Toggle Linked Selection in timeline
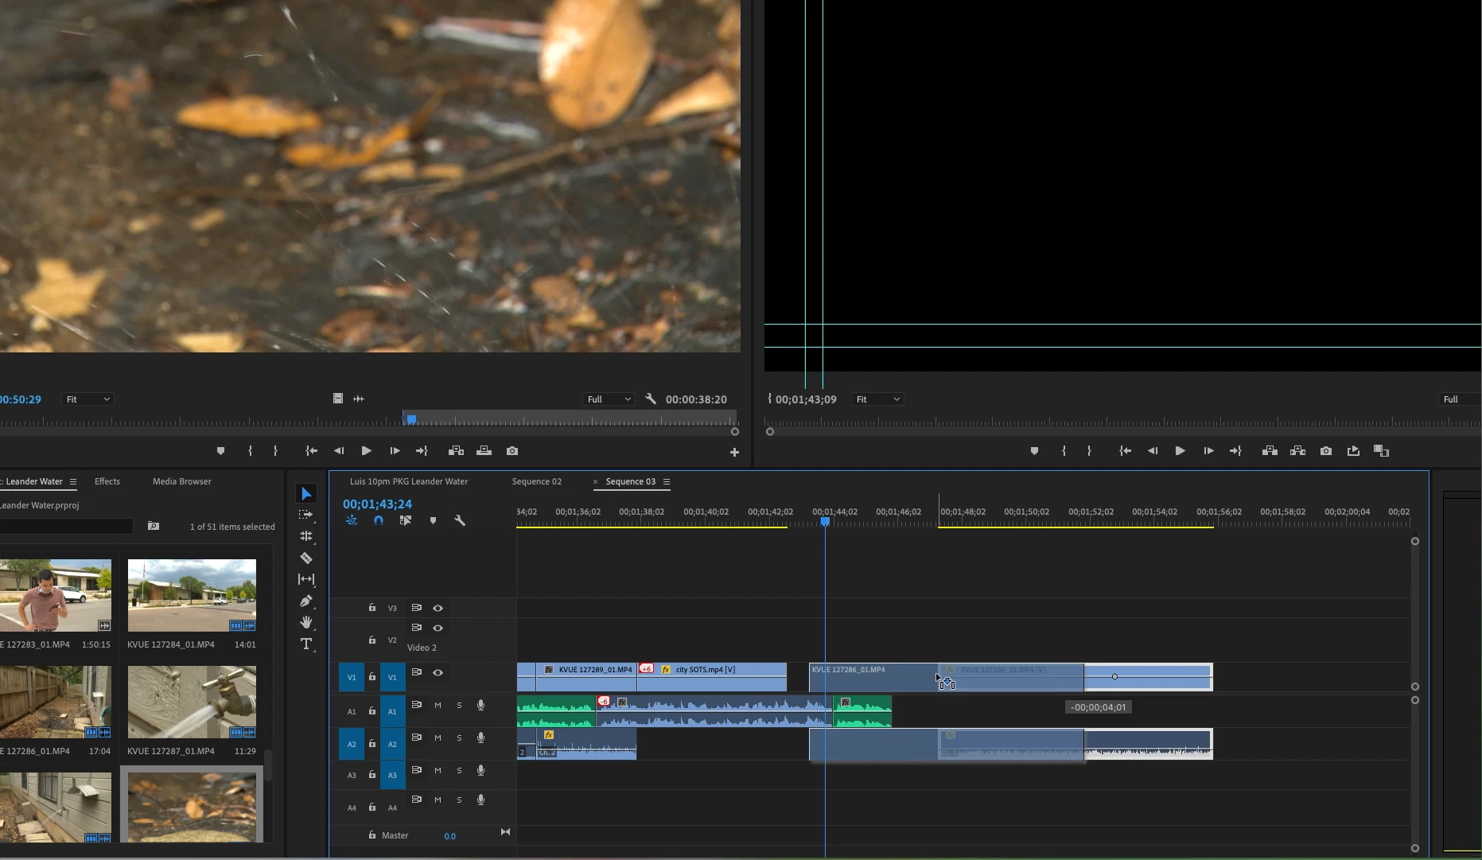The height and width of the screenshot is (860, 1482). click(x=406, y=520)
